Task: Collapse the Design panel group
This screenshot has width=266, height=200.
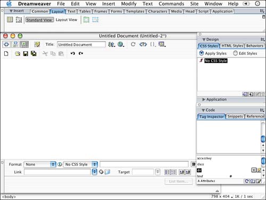Action: coord(204,39)
